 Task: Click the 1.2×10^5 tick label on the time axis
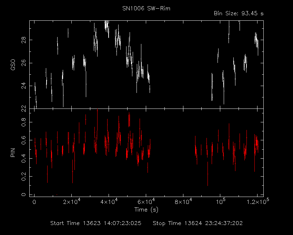(258, 201)
